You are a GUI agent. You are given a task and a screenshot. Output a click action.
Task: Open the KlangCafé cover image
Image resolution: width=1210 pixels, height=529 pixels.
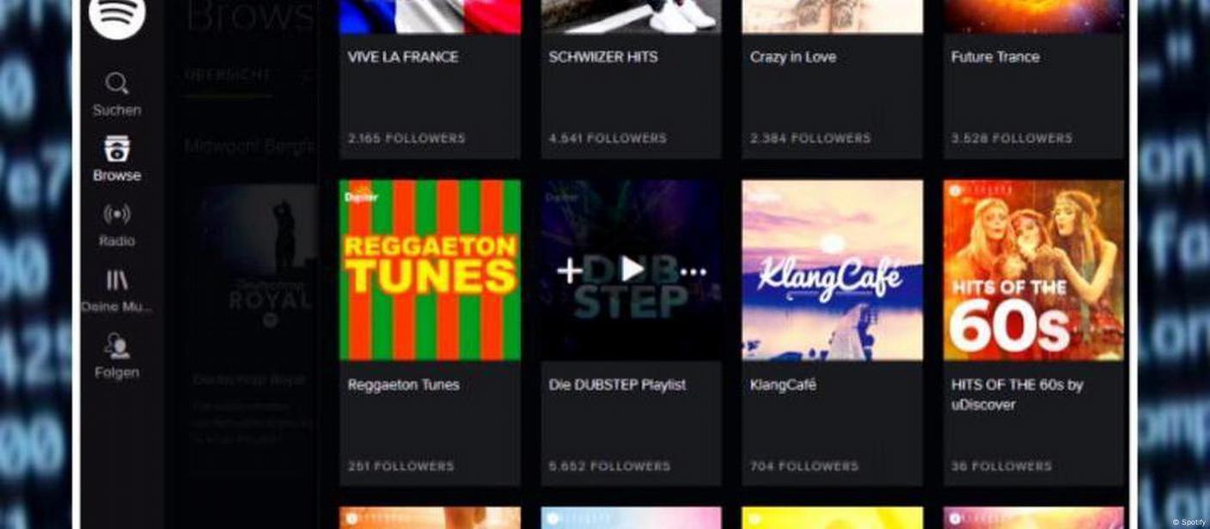click(832, 270)
